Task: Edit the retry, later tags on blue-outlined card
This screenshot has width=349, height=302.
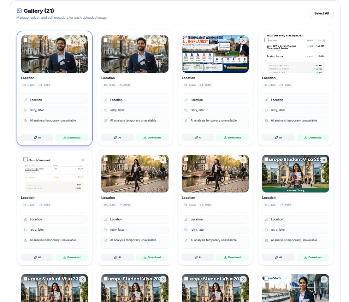Action: pos(54,110)
